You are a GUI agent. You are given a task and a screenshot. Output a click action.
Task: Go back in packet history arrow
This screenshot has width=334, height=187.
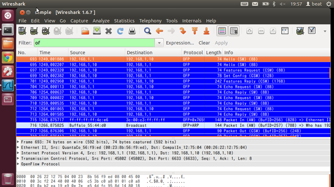click(x=159, y=31)
